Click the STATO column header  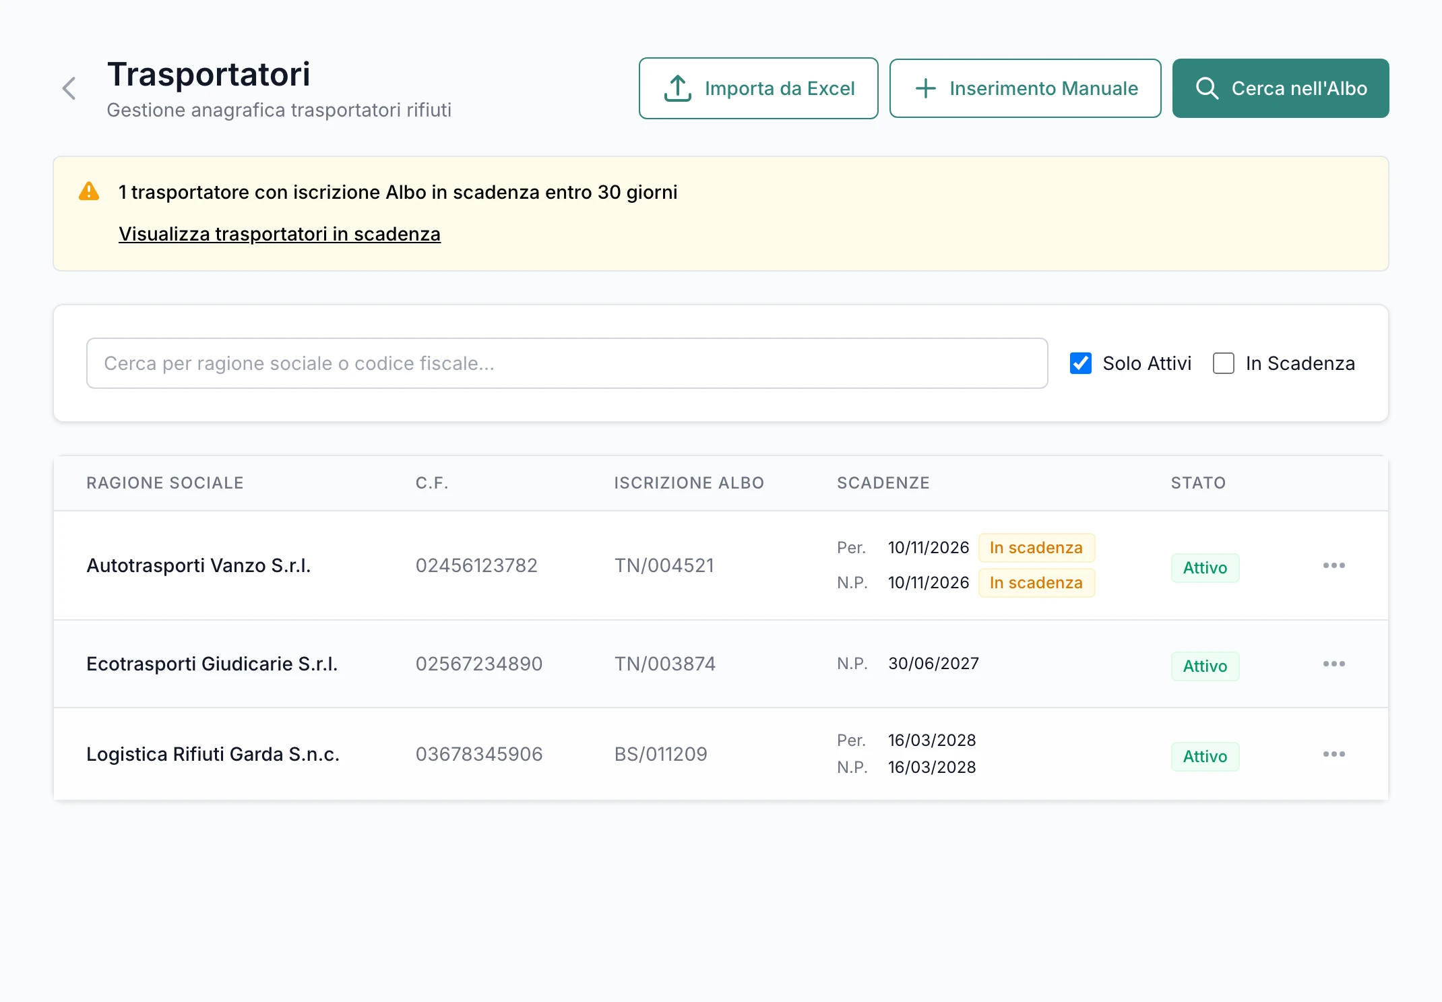1198,483
